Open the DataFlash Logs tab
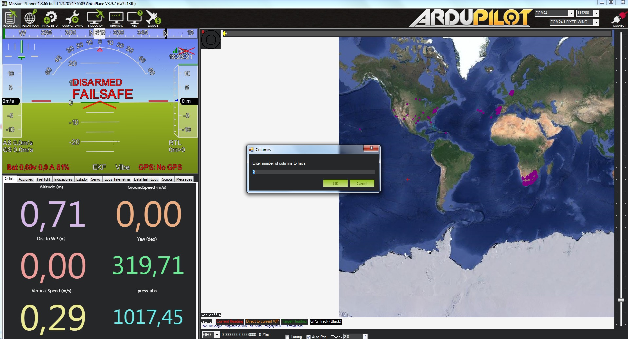 146,179
